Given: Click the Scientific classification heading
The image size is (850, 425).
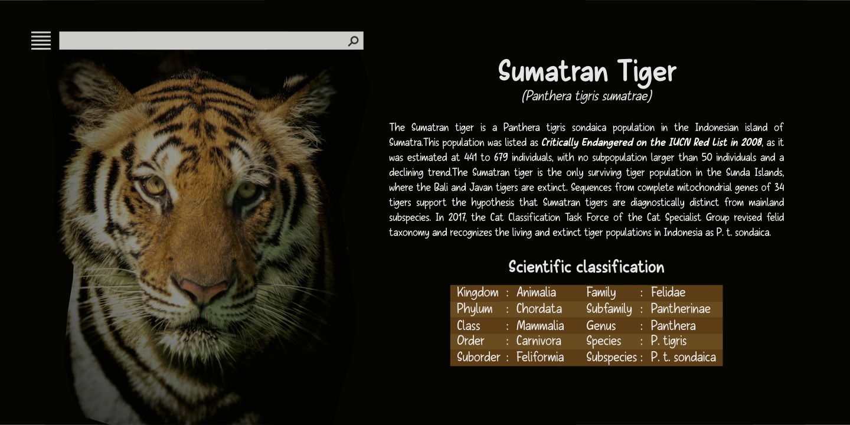Looking at the screenshot, I should point(586,267).
